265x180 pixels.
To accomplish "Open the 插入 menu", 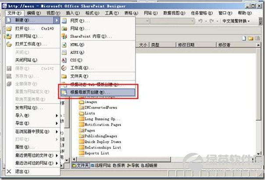I will [x=73, y=13].
